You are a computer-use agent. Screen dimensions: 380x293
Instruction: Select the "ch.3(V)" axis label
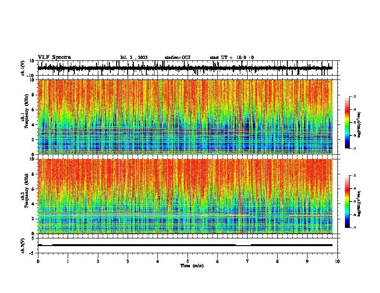pyautogui.click(x=23, y=246)
